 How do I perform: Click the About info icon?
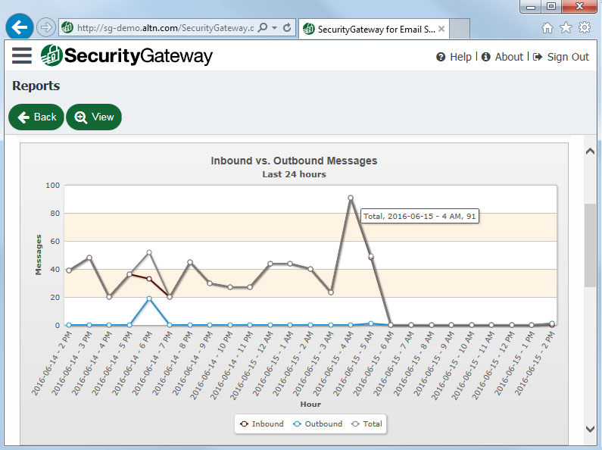click(x=485, y=58)
